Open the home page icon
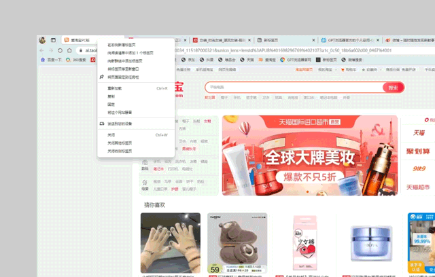The width and height of the screenshot is (435, 277). tap(69, 50)
